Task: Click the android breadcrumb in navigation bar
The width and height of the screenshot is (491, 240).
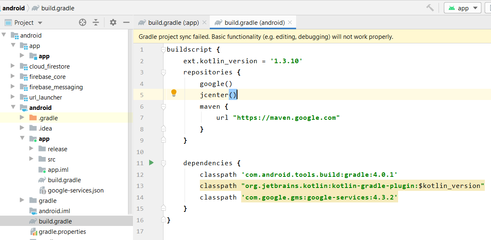Action: pyautogui.click(x=14, y=8)
